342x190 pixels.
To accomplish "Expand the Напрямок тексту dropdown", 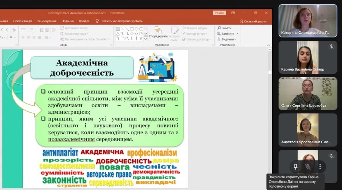I will 89,28.
